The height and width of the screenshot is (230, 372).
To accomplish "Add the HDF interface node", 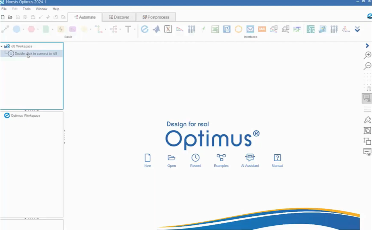I will tap(297, 29).
